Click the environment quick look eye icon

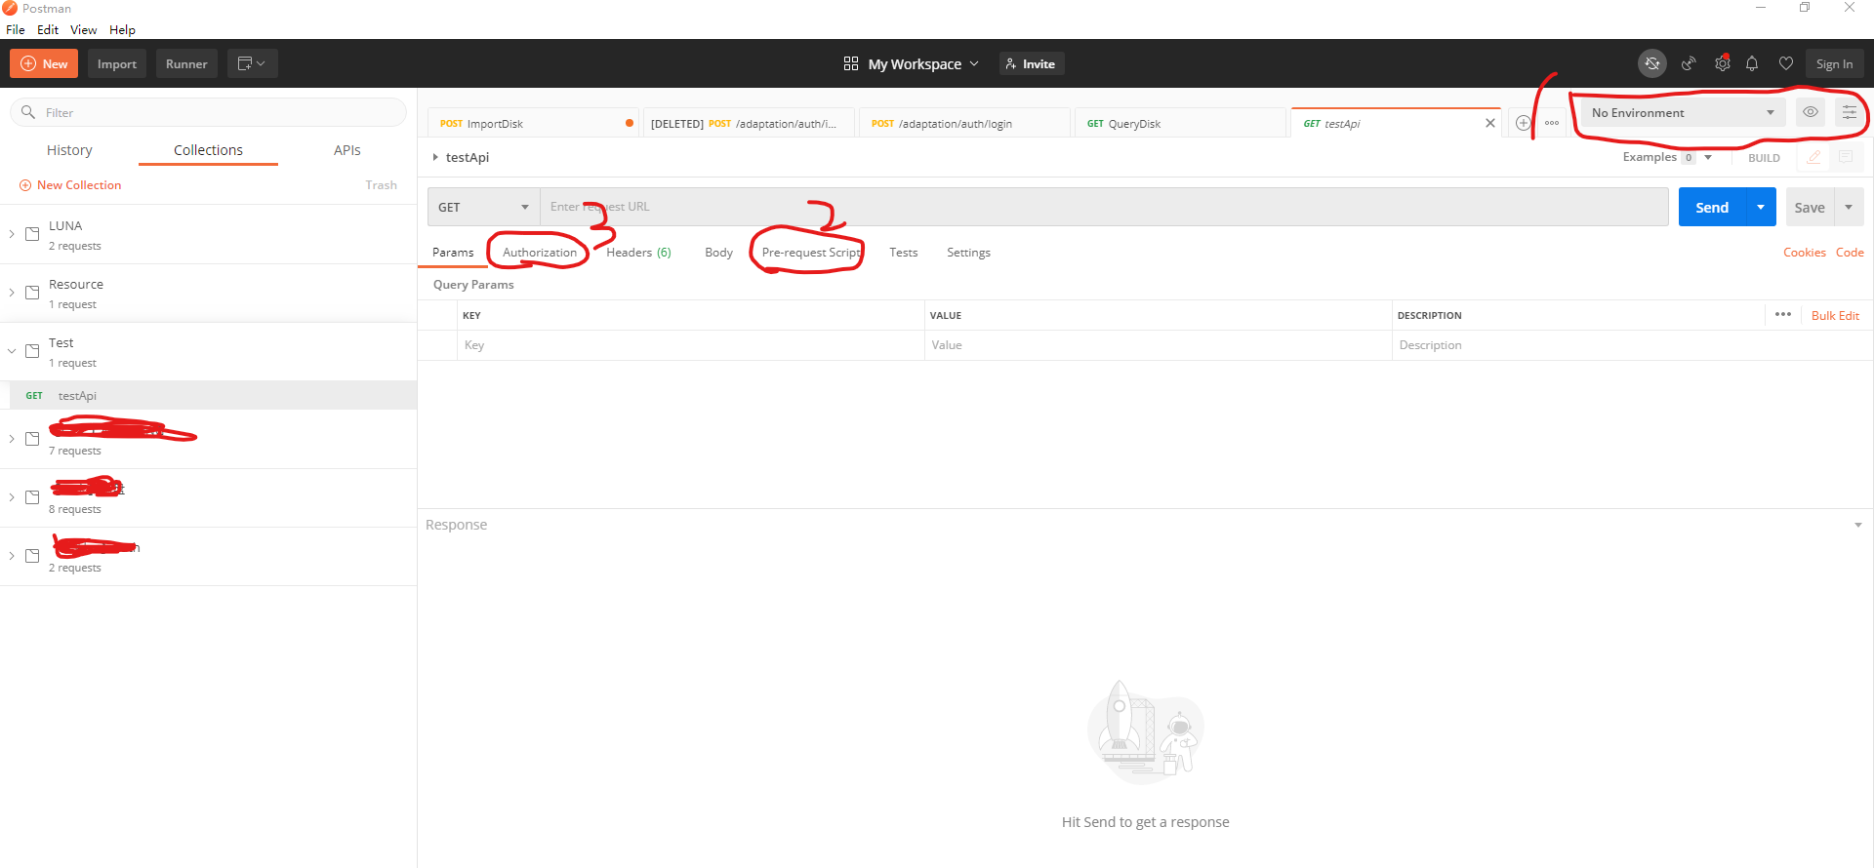coord(1811,112)
